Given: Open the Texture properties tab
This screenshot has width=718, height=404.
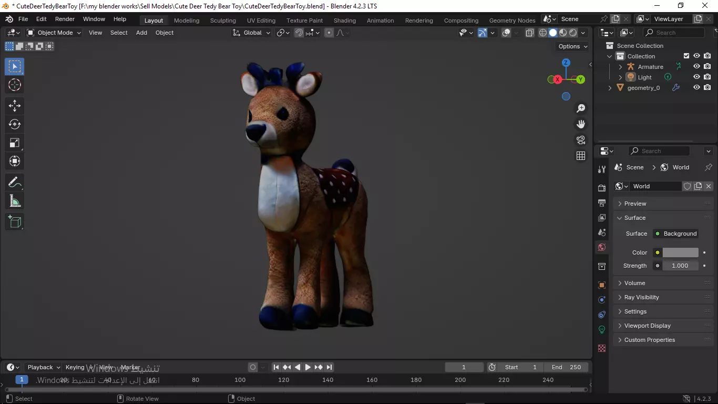Looking at the screenshot, I should (602, 348).
